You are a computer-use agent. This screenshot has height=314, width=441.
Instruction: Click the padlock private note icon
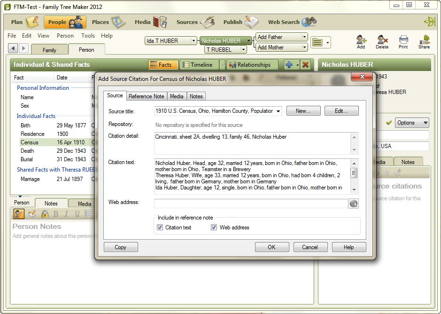coord(45,214)
